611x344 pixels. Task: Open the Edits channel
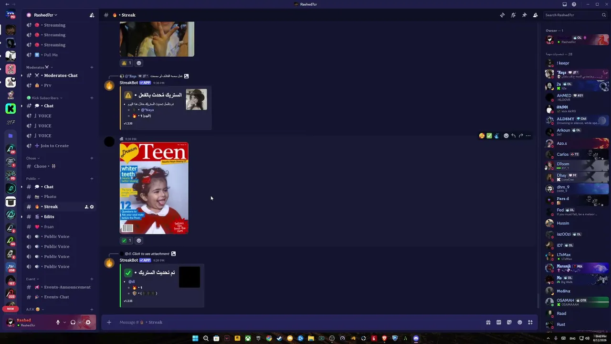click(59, 217)
